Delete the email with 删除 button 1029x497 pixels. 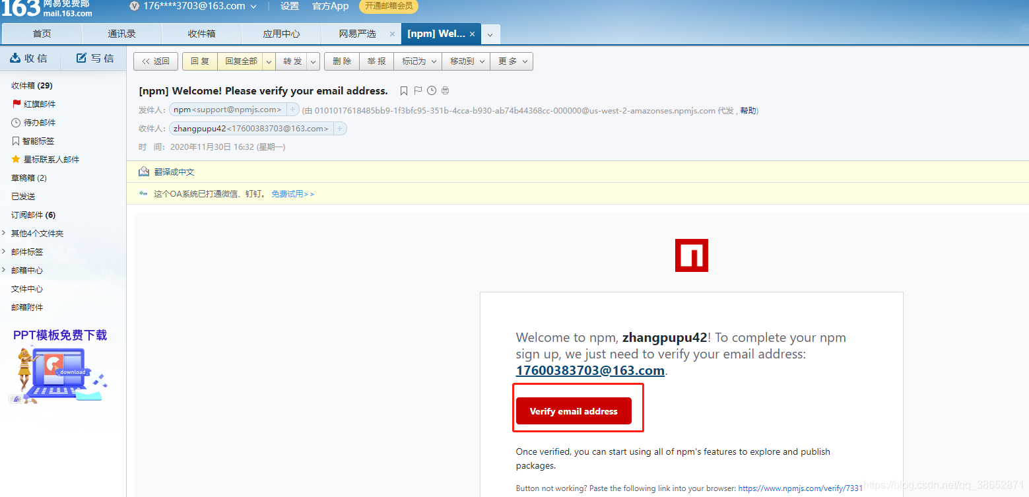coord(342,61)
